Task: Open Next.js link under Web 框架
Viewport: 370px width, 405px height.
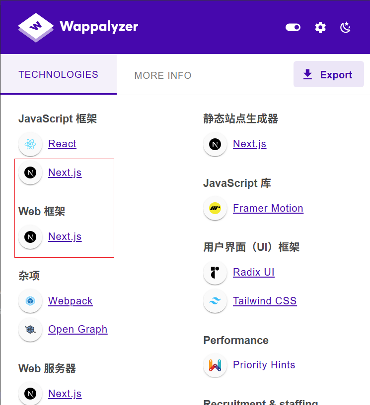Action: pos(65,236)
